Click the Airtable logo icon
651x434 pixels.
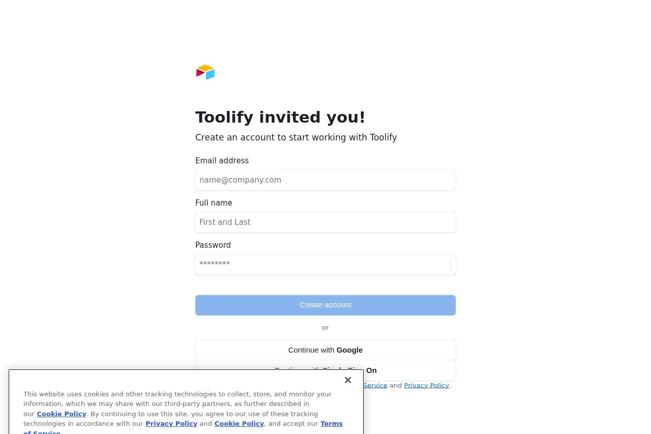pos(205,72)
